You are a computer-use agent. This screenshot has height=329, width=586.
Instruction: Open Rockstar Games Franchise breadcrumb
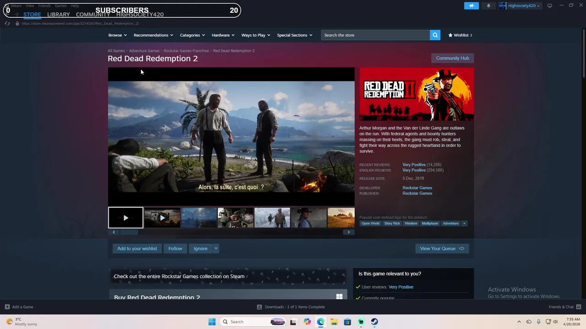[186, 51]
